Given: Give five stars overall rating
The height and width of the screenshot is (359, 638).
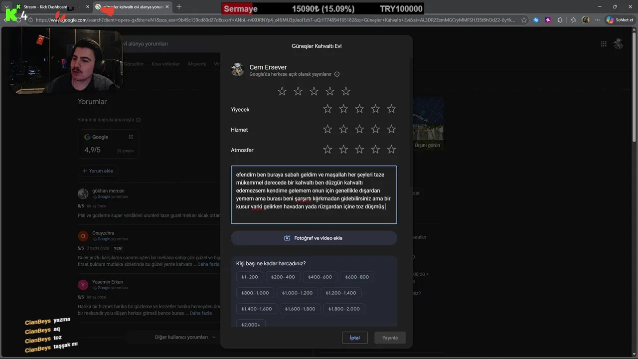Looking at the screenshot, I should (346, 91).
